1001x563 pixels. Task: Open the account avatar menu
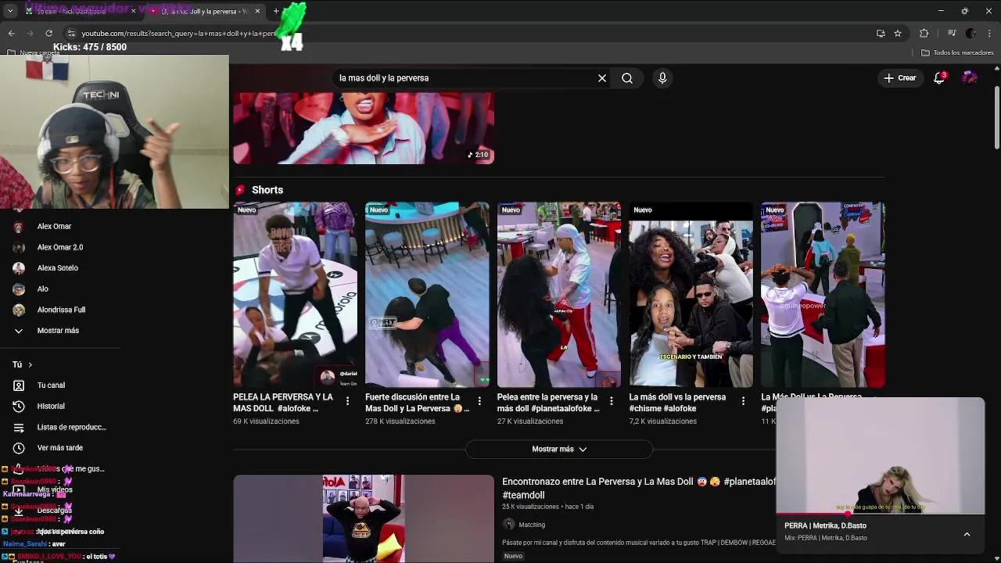[970, 78]
